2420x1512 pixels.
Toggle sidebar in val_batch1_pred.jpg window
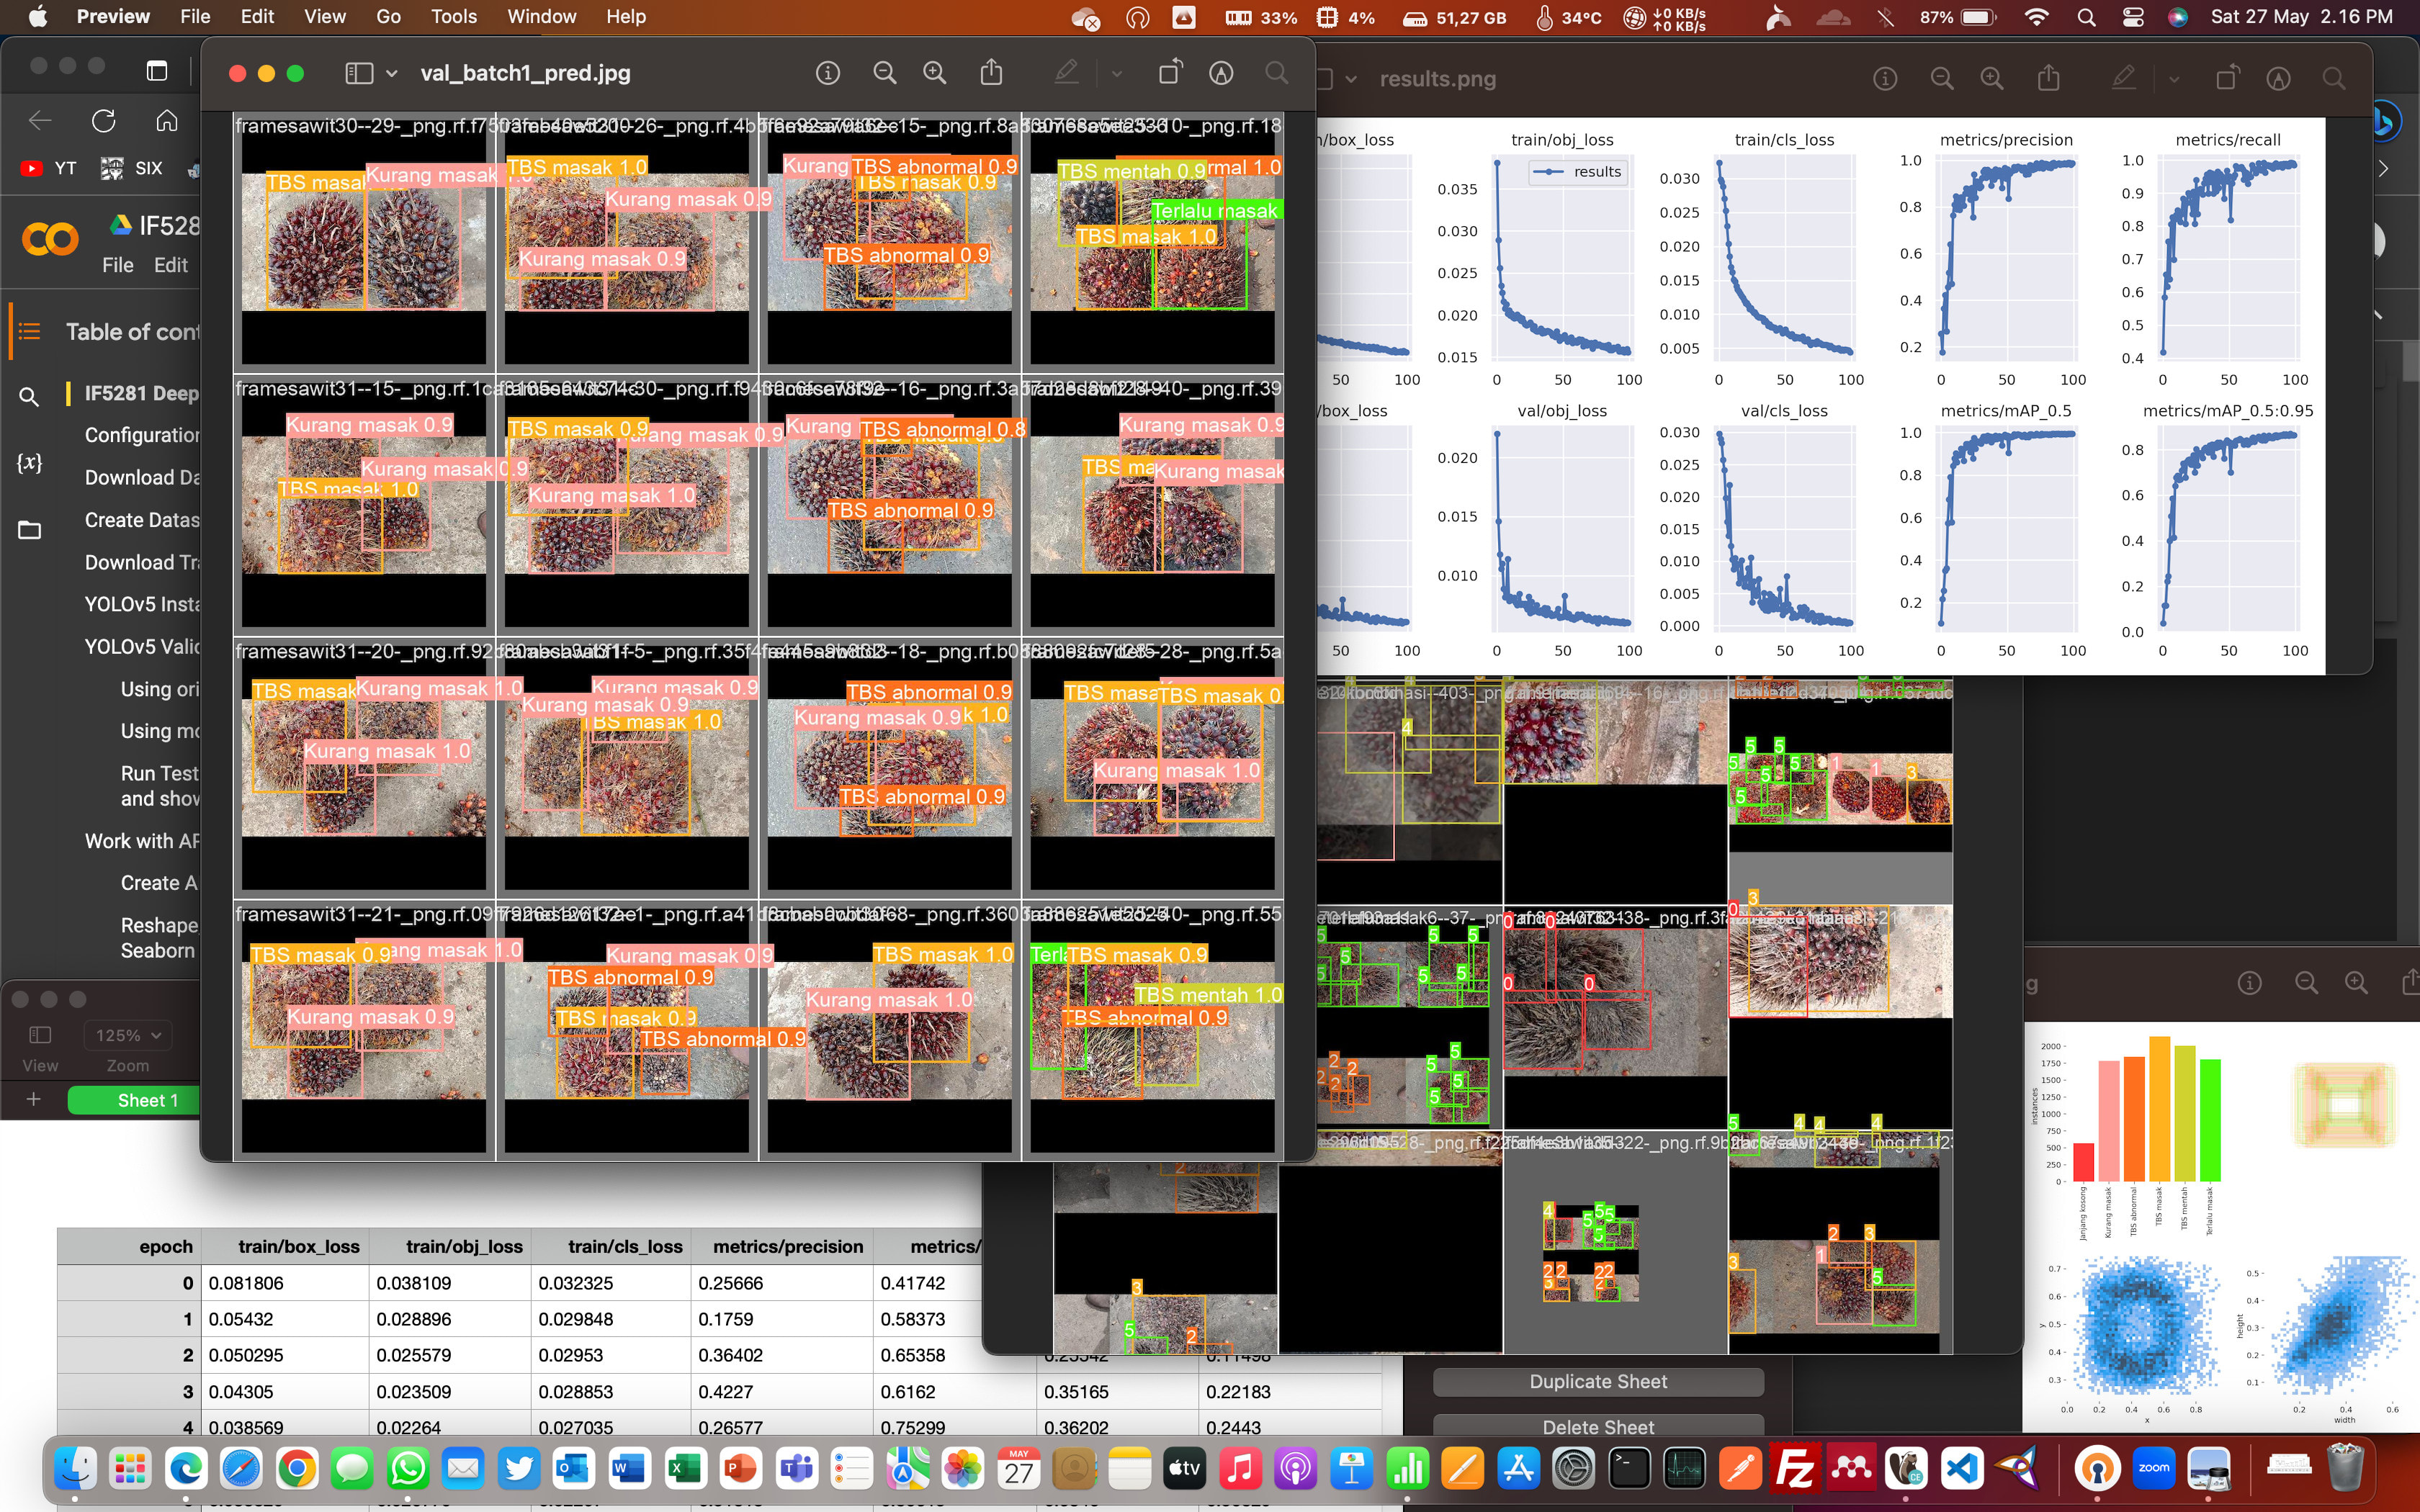359,73
